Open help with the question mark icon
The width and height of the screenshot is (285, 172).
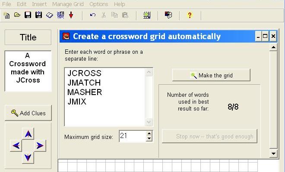tap(190, 15)
